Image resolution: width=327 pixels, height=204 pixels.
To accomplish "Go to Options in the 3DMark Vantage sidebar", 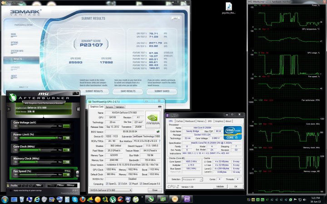I will pyautogui.click(x=15, y=43).
